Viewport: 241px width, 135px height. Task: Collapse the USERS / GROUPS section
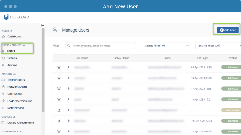24,45
